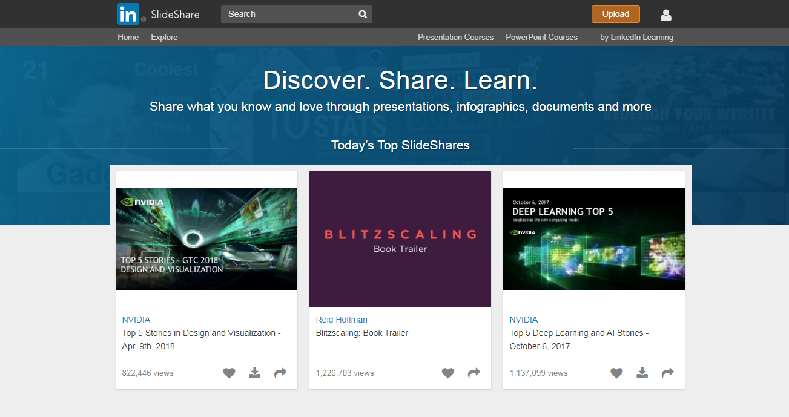
Task: Click the 'Discover. Share. Learn.' headline
Action: point(400,80)
